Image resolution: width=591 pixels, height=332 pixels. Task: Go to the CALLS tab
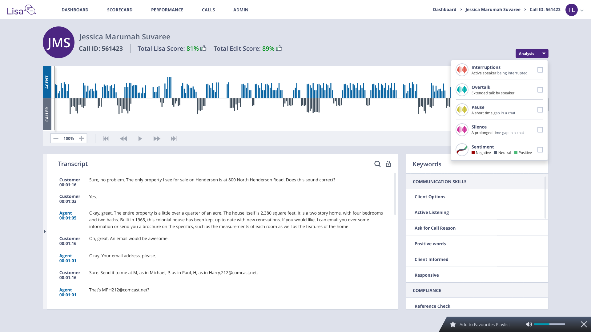(208, 10)
